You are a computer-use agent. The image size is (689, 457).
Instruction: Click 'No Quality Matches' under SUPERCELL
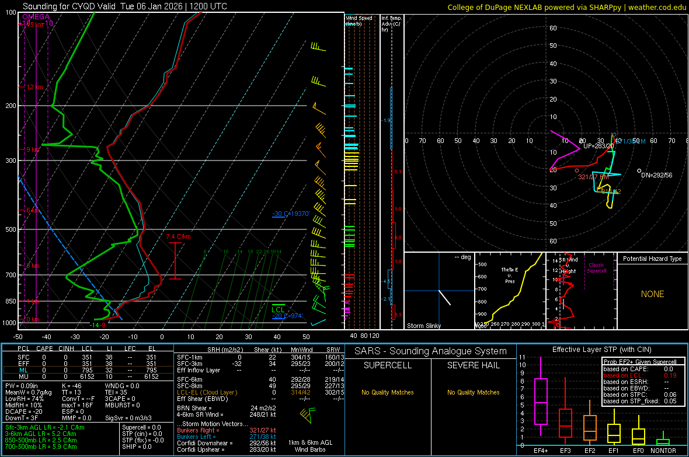pos(388,392)
